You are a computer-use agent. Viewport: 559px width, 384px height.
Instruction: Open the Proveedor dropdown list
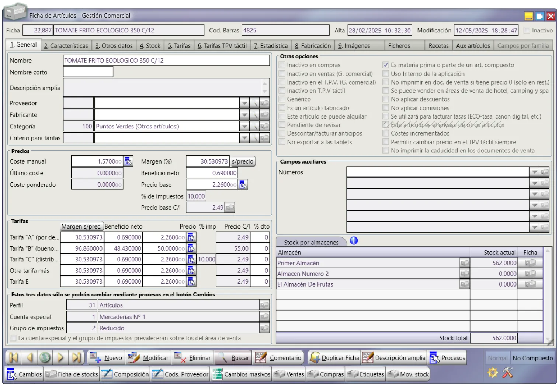point(244,103)
